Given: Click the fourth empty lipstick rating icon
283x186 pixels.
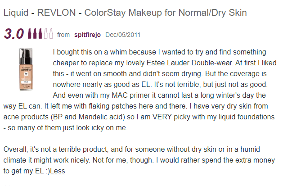Looking at the screenshot, I should pos(45,33).
